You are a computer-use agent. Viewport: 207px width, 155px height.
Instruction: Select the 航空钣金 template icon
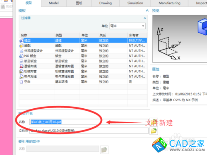tap(22, 61)
